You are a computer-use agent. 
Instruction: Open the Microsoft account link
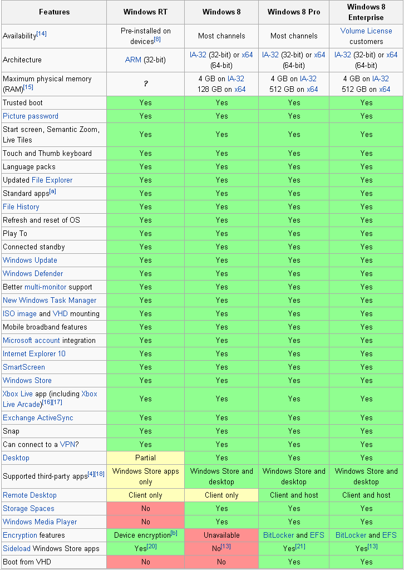click(31, 340)
